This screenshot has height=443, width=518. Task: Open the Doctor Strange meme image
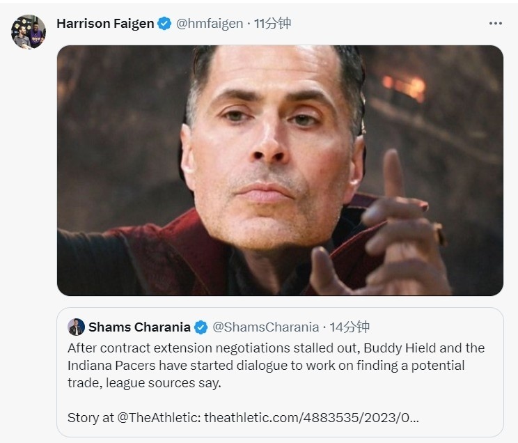[280, 171]
